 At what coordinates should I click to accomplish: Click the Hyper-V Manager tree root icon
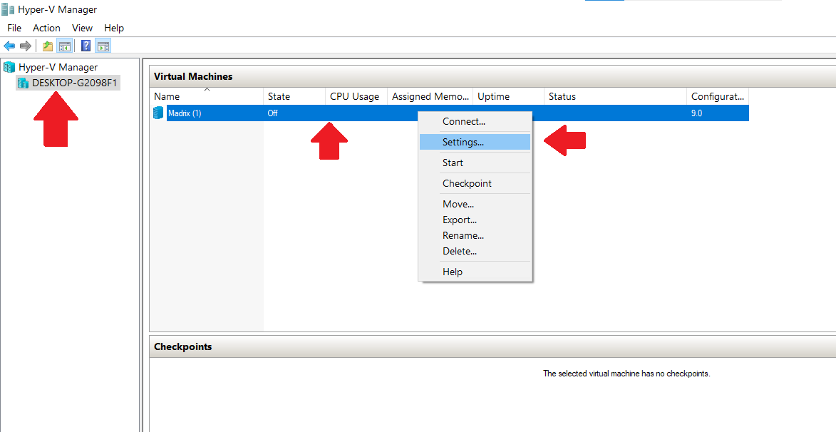coord(9,67)
